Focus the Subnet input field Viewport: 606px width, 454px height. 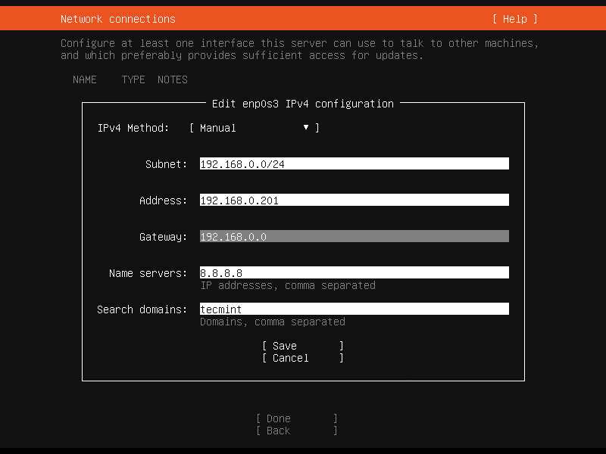coord(354,164)
